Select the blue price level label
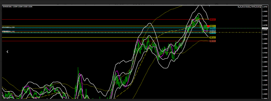The width and height of the screenshot is (271, 101). [213, 30]
